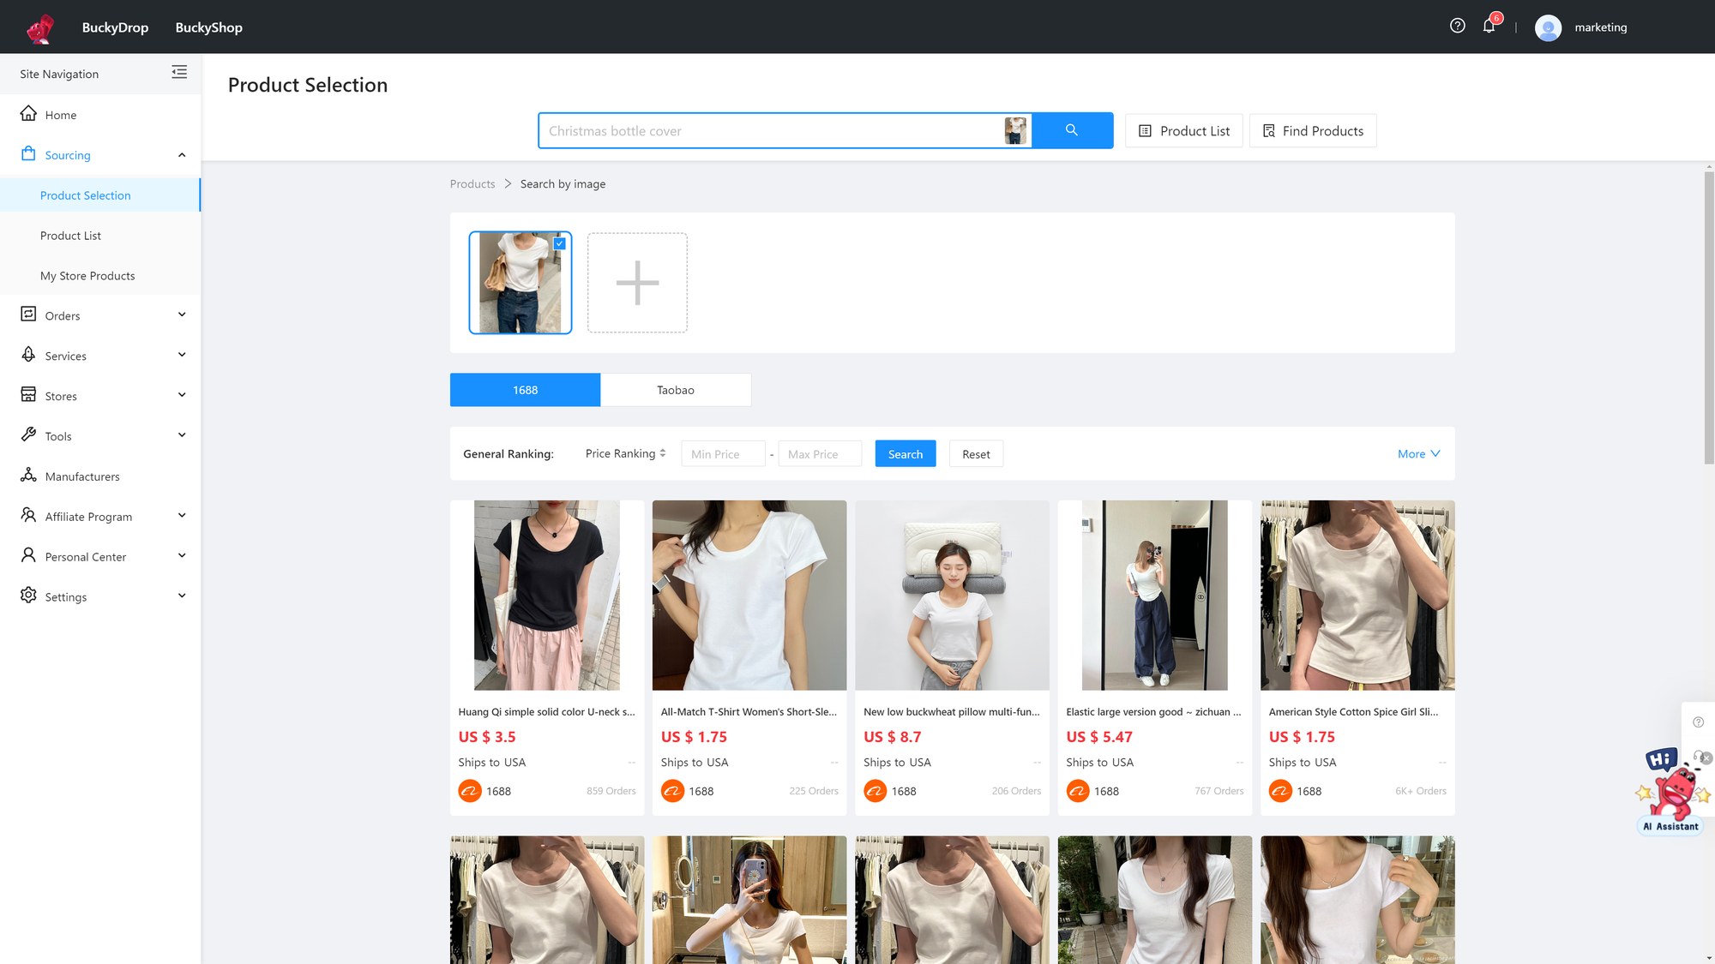Click the manufacturers icon in sidebar
This screenshot has width=1715, height=964.
[x=28, y=476]
